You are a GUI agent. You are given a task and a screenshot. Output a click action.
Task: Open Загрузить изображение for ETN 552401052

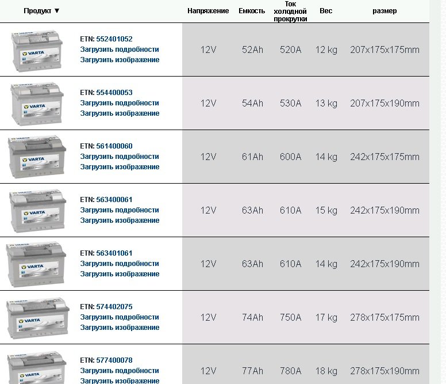pyautogui.click(x=120, y=60)
